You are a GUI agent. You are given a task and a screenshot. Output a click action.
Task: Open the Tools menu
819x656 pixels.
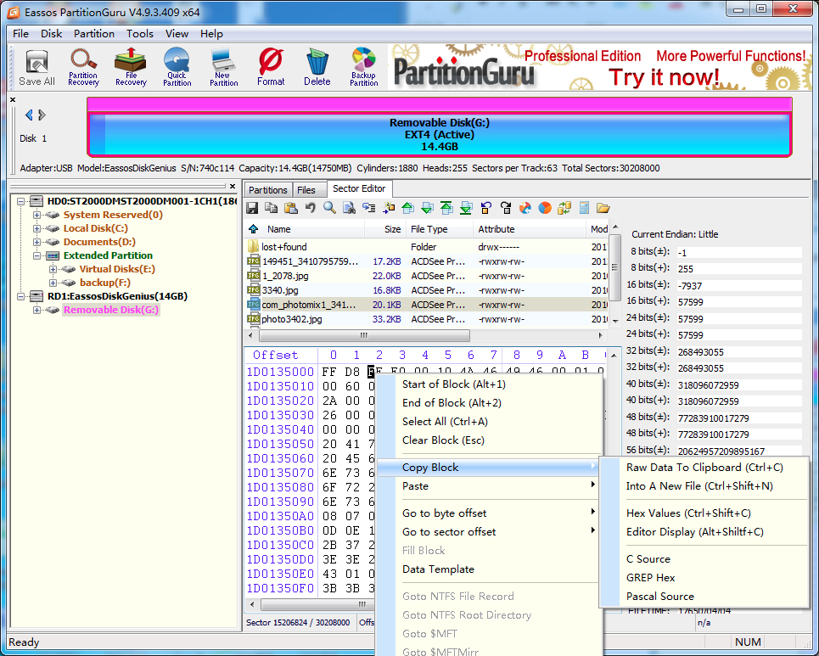(x=139, y=33)
